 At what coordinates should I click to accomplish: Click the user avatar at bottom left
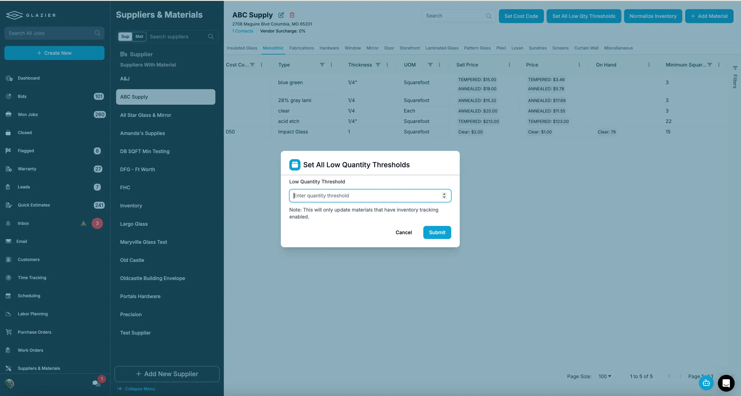point(10,384)
